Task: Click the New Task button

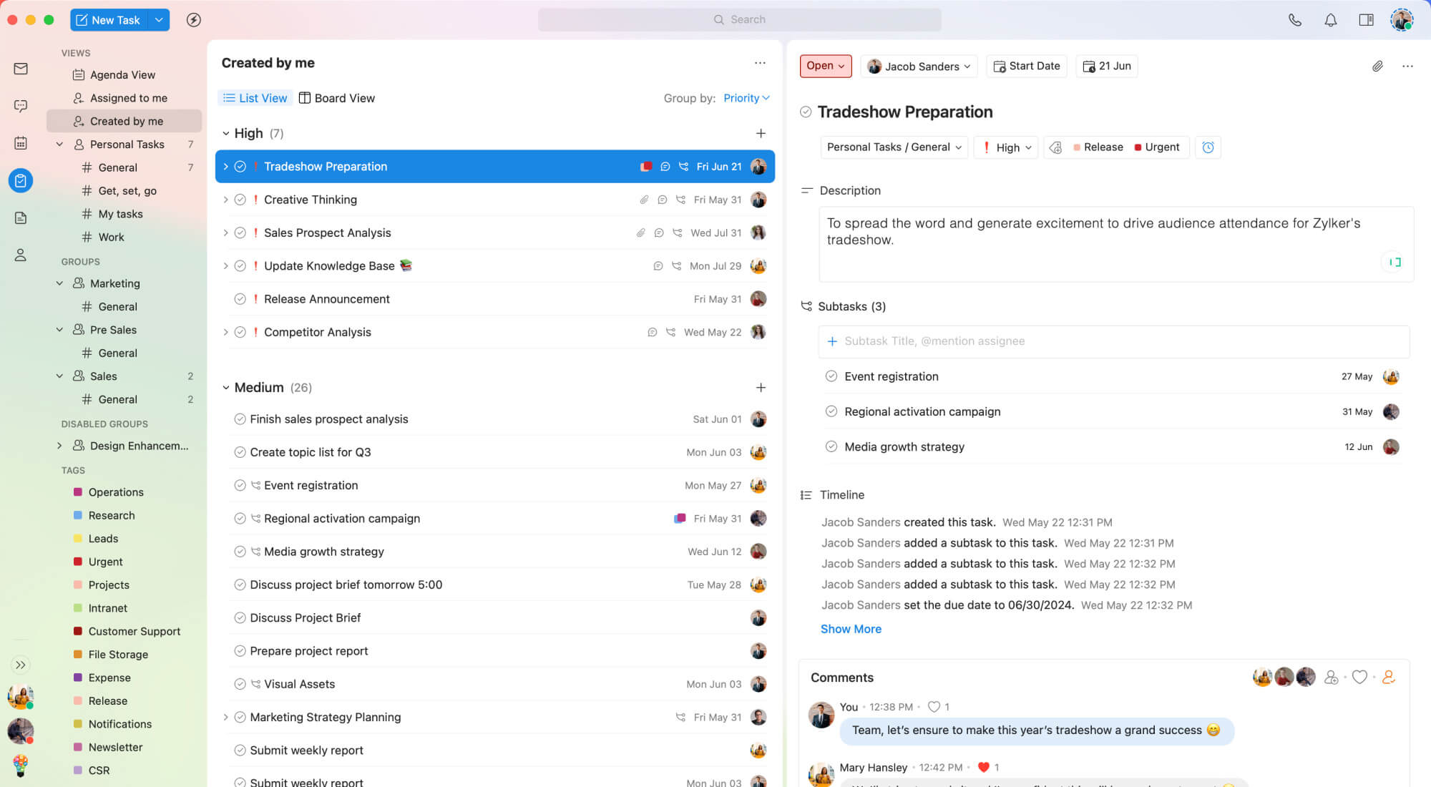Action: tap(109, 20)
